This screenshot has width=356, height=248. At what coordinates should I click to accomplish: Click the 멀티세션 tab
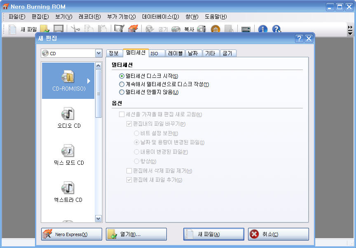pyautogui.click(x=136, y=53)
